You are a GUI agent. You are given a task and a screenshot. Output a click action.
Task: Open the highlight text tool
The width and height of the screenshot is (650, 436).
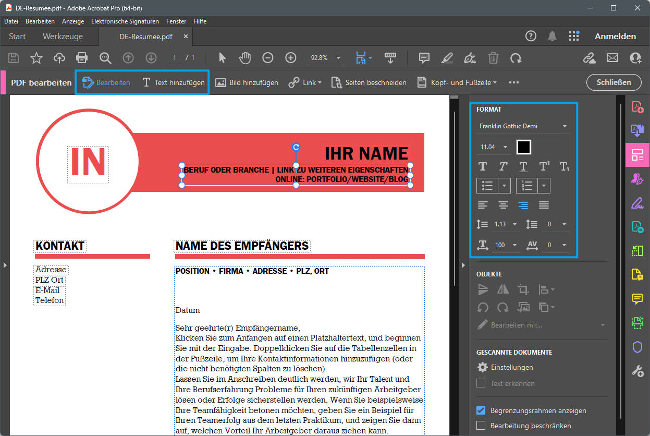447,58
